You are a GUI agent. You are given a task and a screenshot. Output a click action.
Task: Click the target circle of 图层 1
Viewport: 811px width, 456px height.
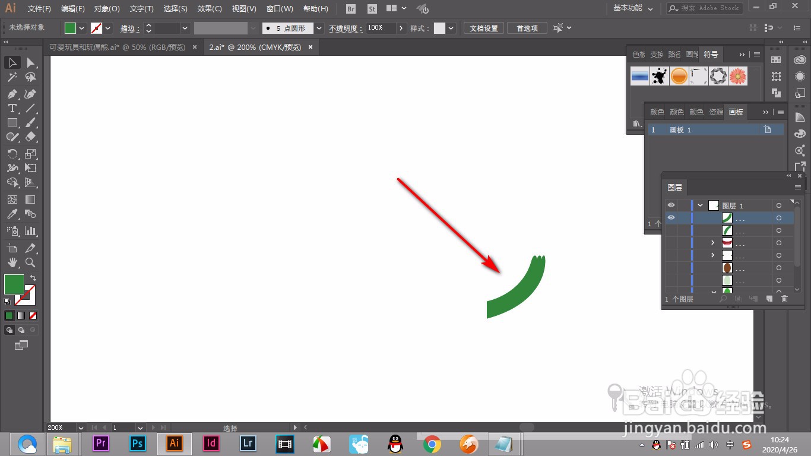pos(779,205)
